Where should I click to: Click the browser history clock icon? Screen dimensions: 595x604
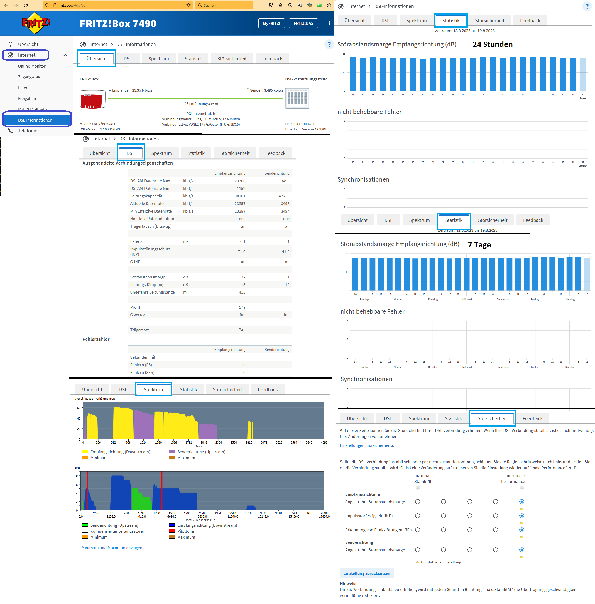pos(290,5)
